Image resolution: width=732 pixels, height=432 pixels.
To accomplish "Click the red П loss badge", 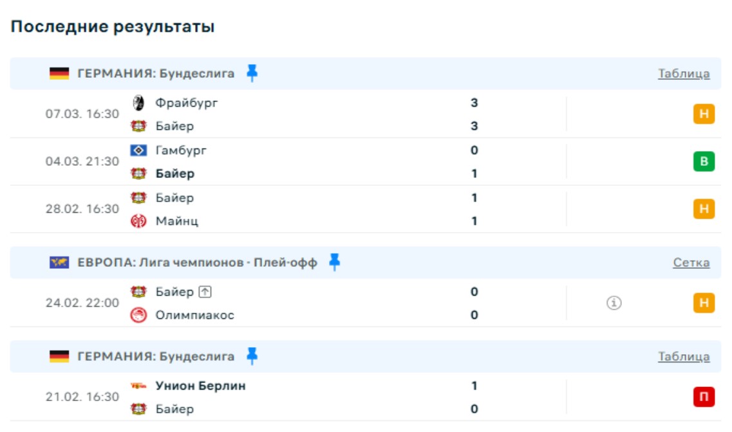I will [704, 397].
